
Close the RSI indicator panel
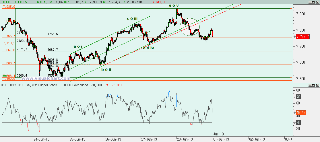click(x=317, y=85)
